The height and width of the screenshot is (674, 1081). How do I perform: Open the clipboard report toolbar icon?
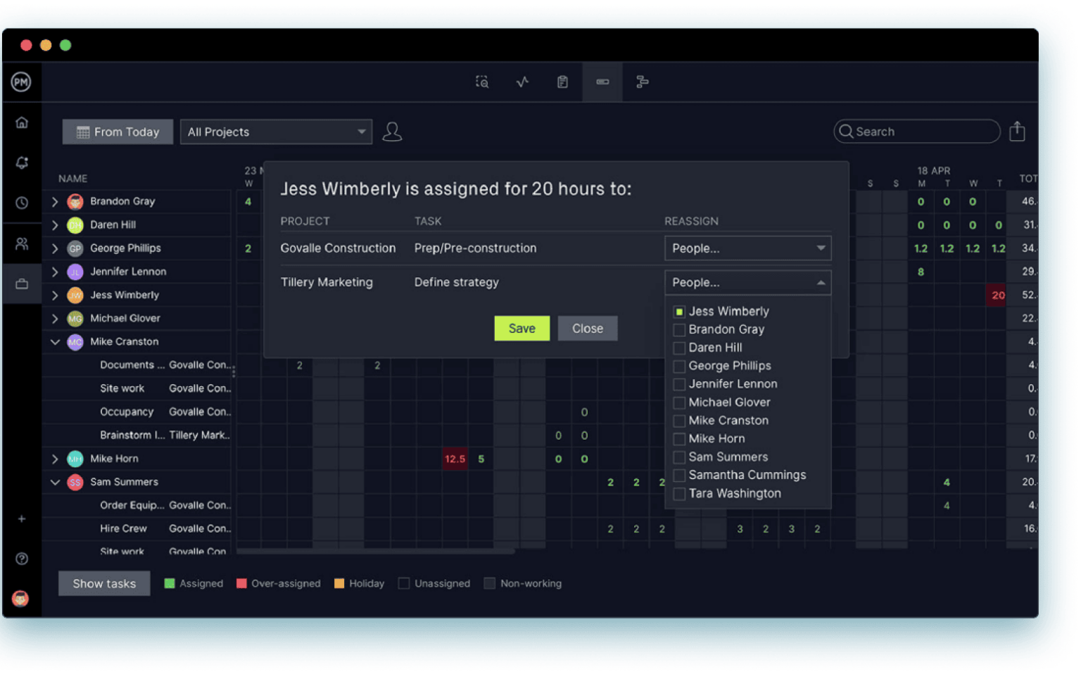[561, 82]
